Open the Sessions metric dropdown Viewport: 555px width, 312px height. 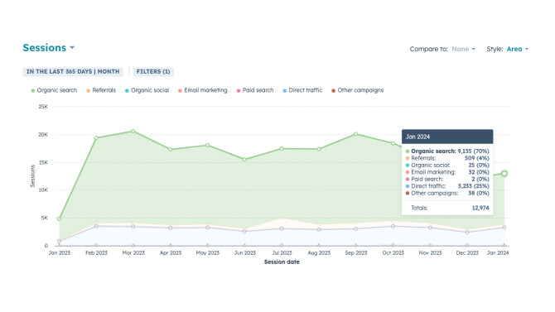click(49, 48)
